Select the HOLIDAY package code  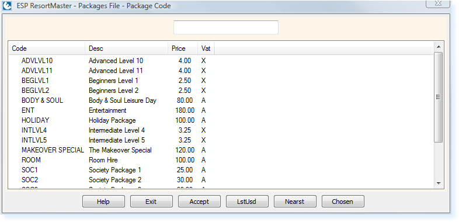click(x=35, y=120)
